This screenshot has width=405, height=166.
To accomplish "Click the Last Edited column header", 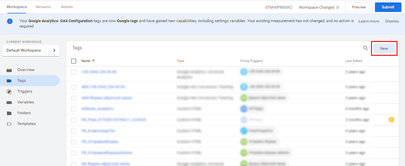I will coord(354,61).
